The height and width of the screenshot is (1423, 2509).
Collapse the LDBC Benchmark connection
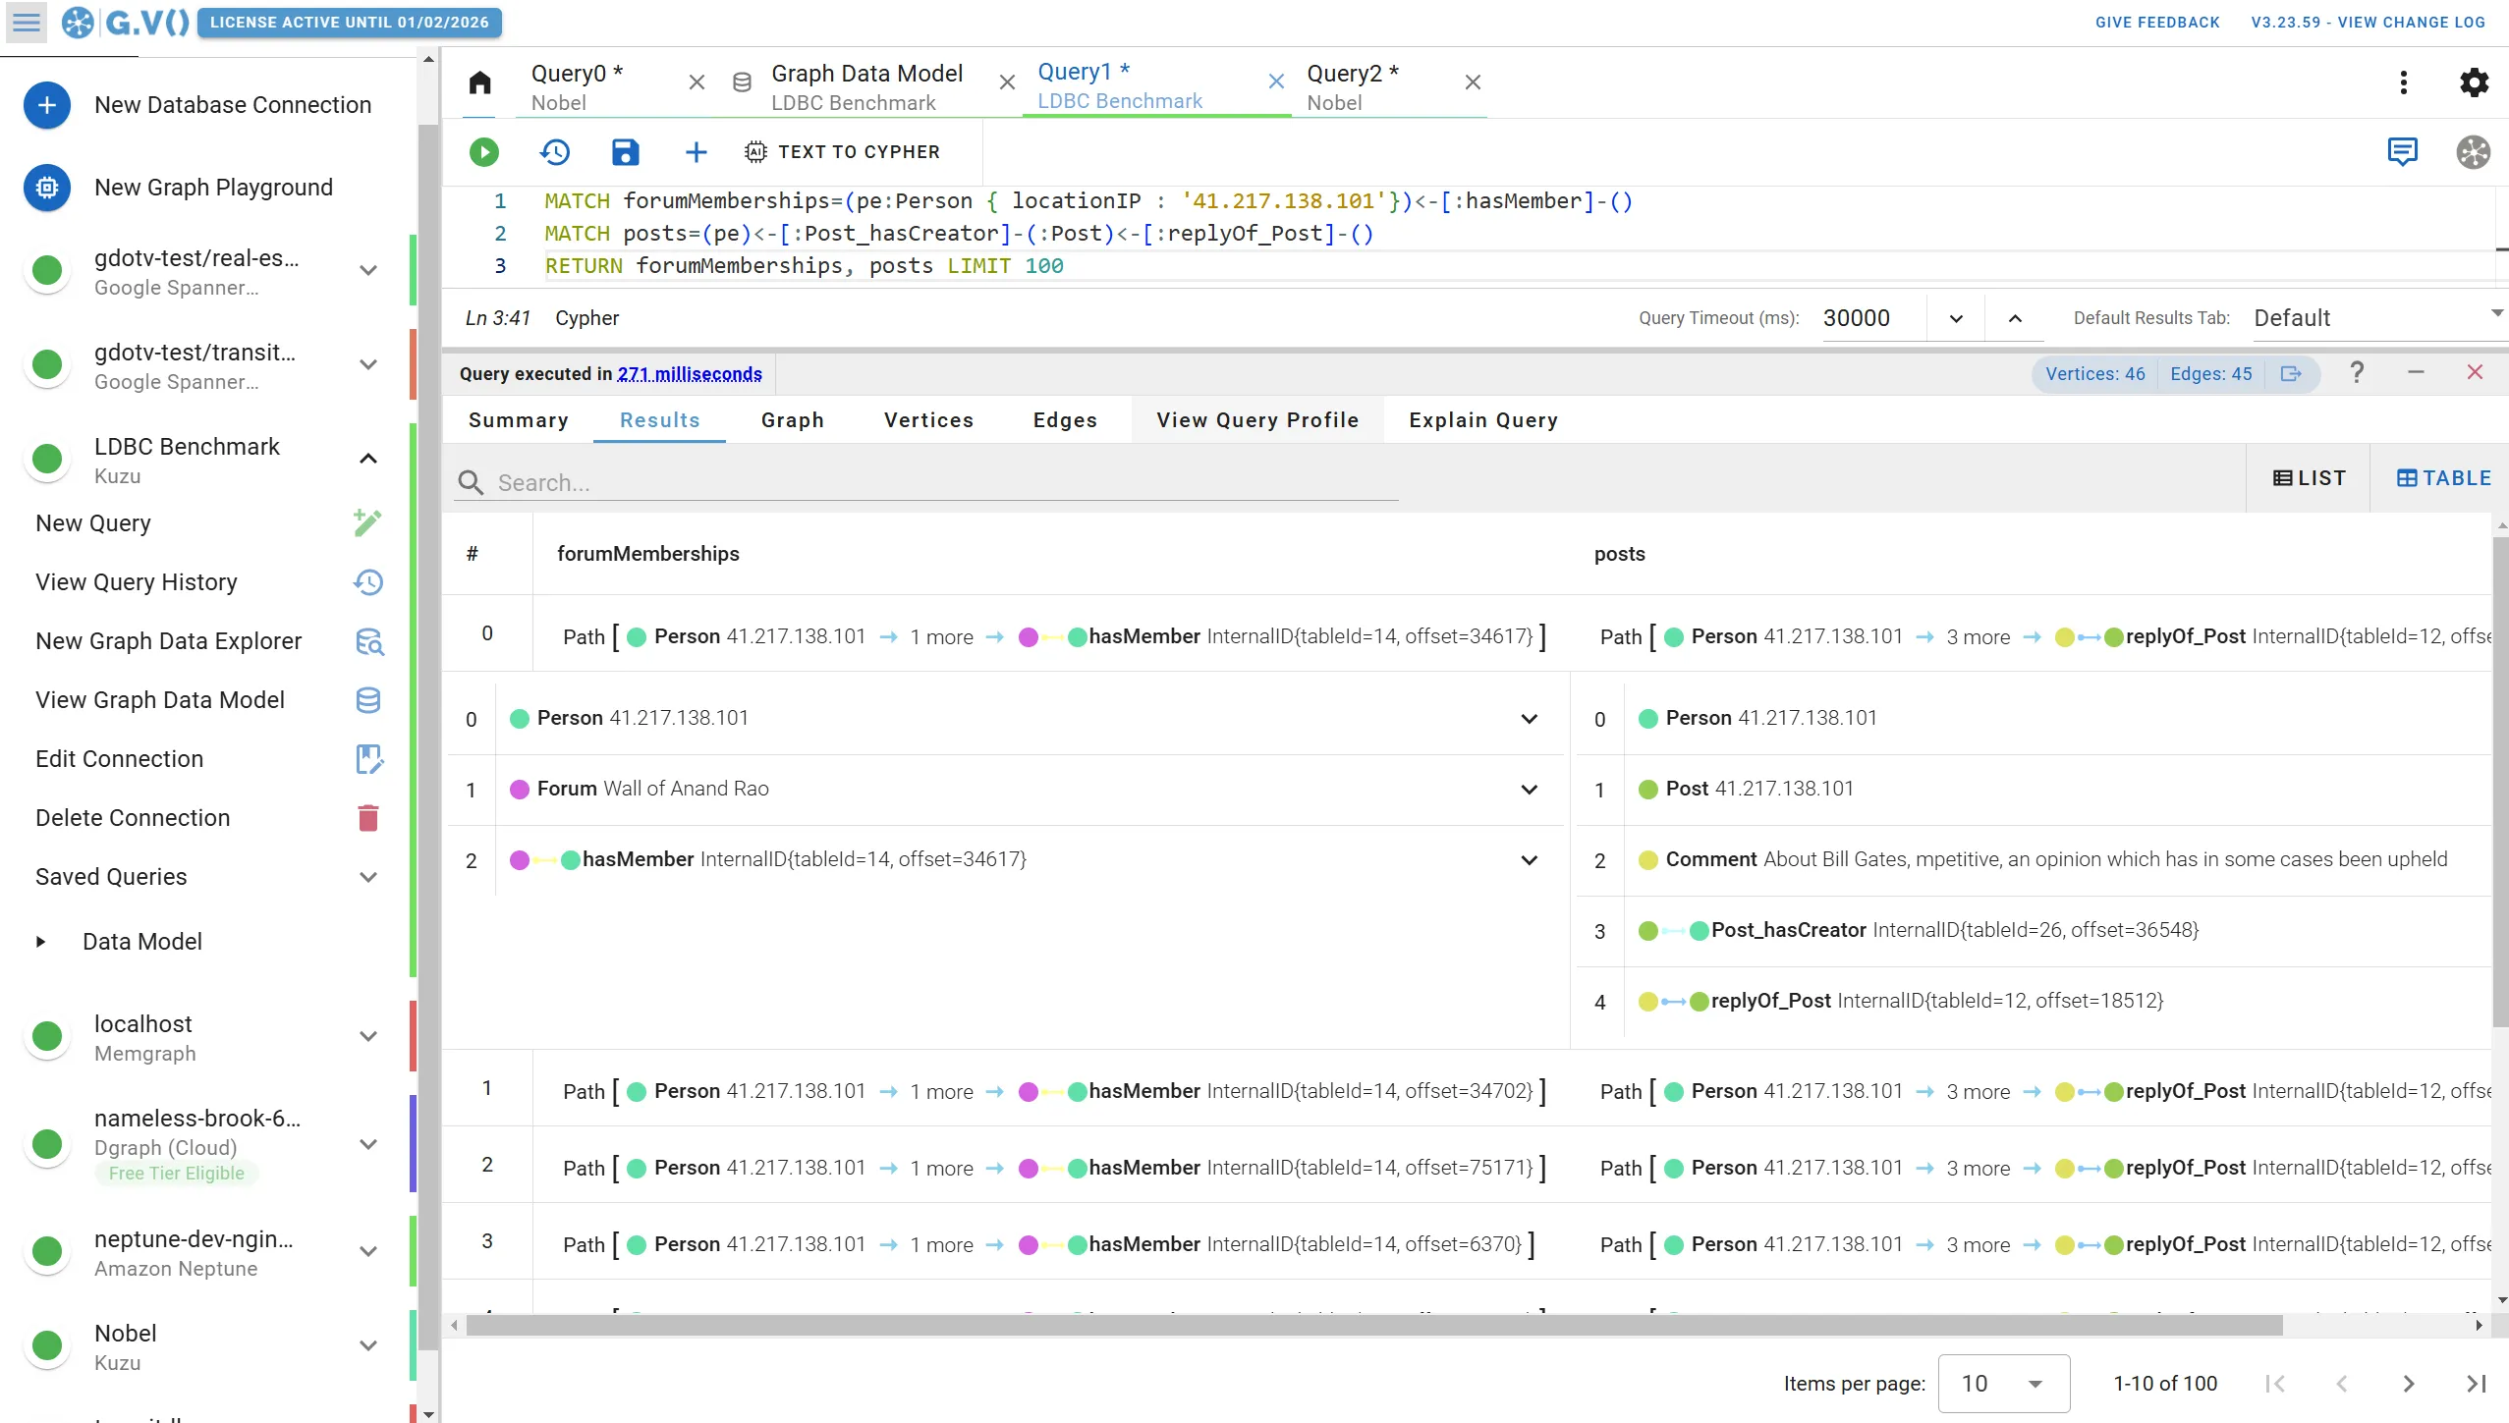click(368, 459)
